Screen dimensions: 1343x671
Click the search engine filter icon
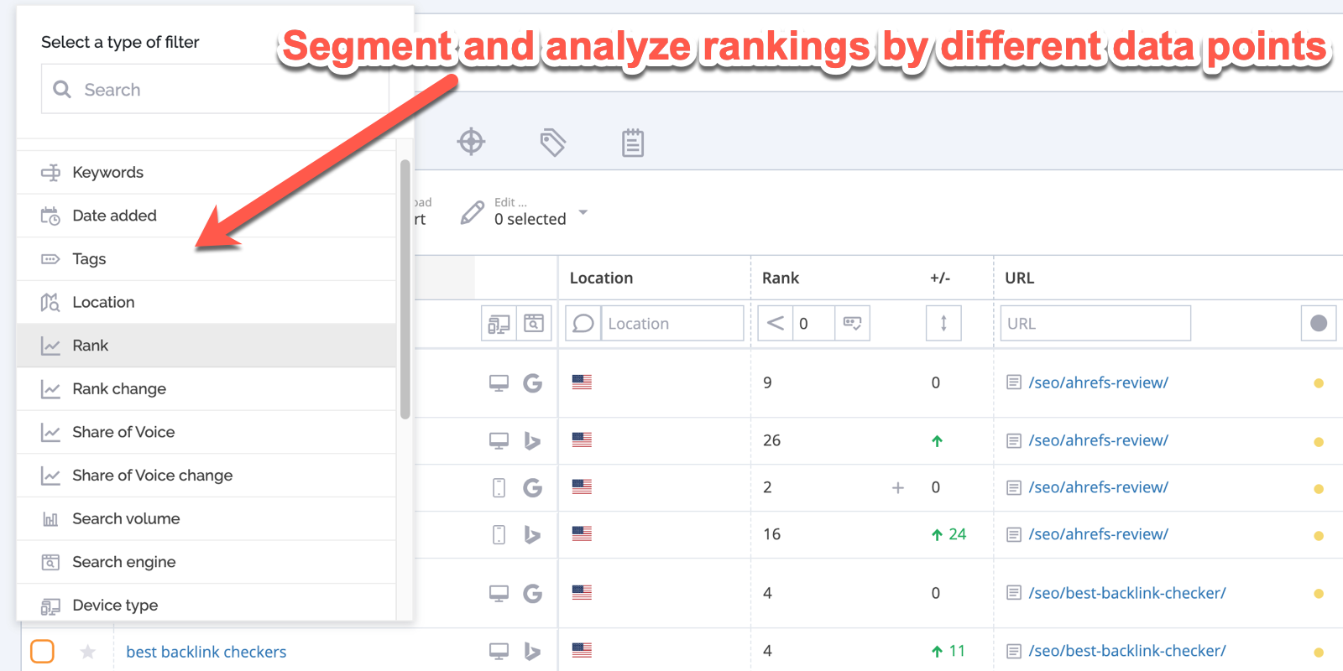[x=534, y=324]
